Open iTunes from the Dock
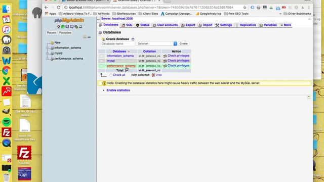Viewport: 324px width, 182px height. (7, 29)
